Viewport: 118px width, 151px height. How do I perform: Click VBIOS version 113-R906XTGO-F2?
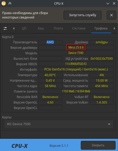76,64
